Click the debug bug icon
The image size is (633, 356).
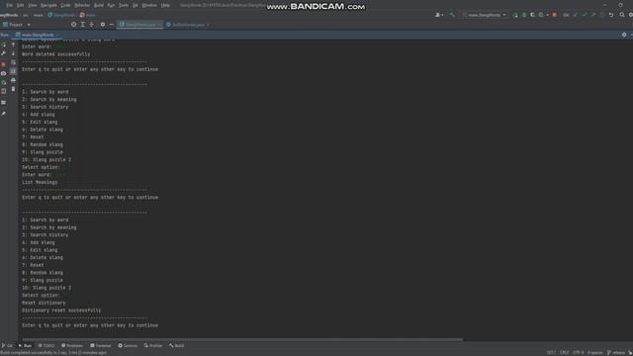pyautogui.click(x=524, y=15)
